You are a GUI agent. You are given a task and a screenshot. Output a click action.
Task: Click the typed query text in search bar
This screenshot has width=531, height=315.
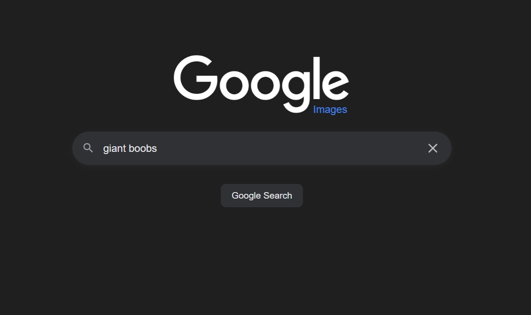pos(130,148)
